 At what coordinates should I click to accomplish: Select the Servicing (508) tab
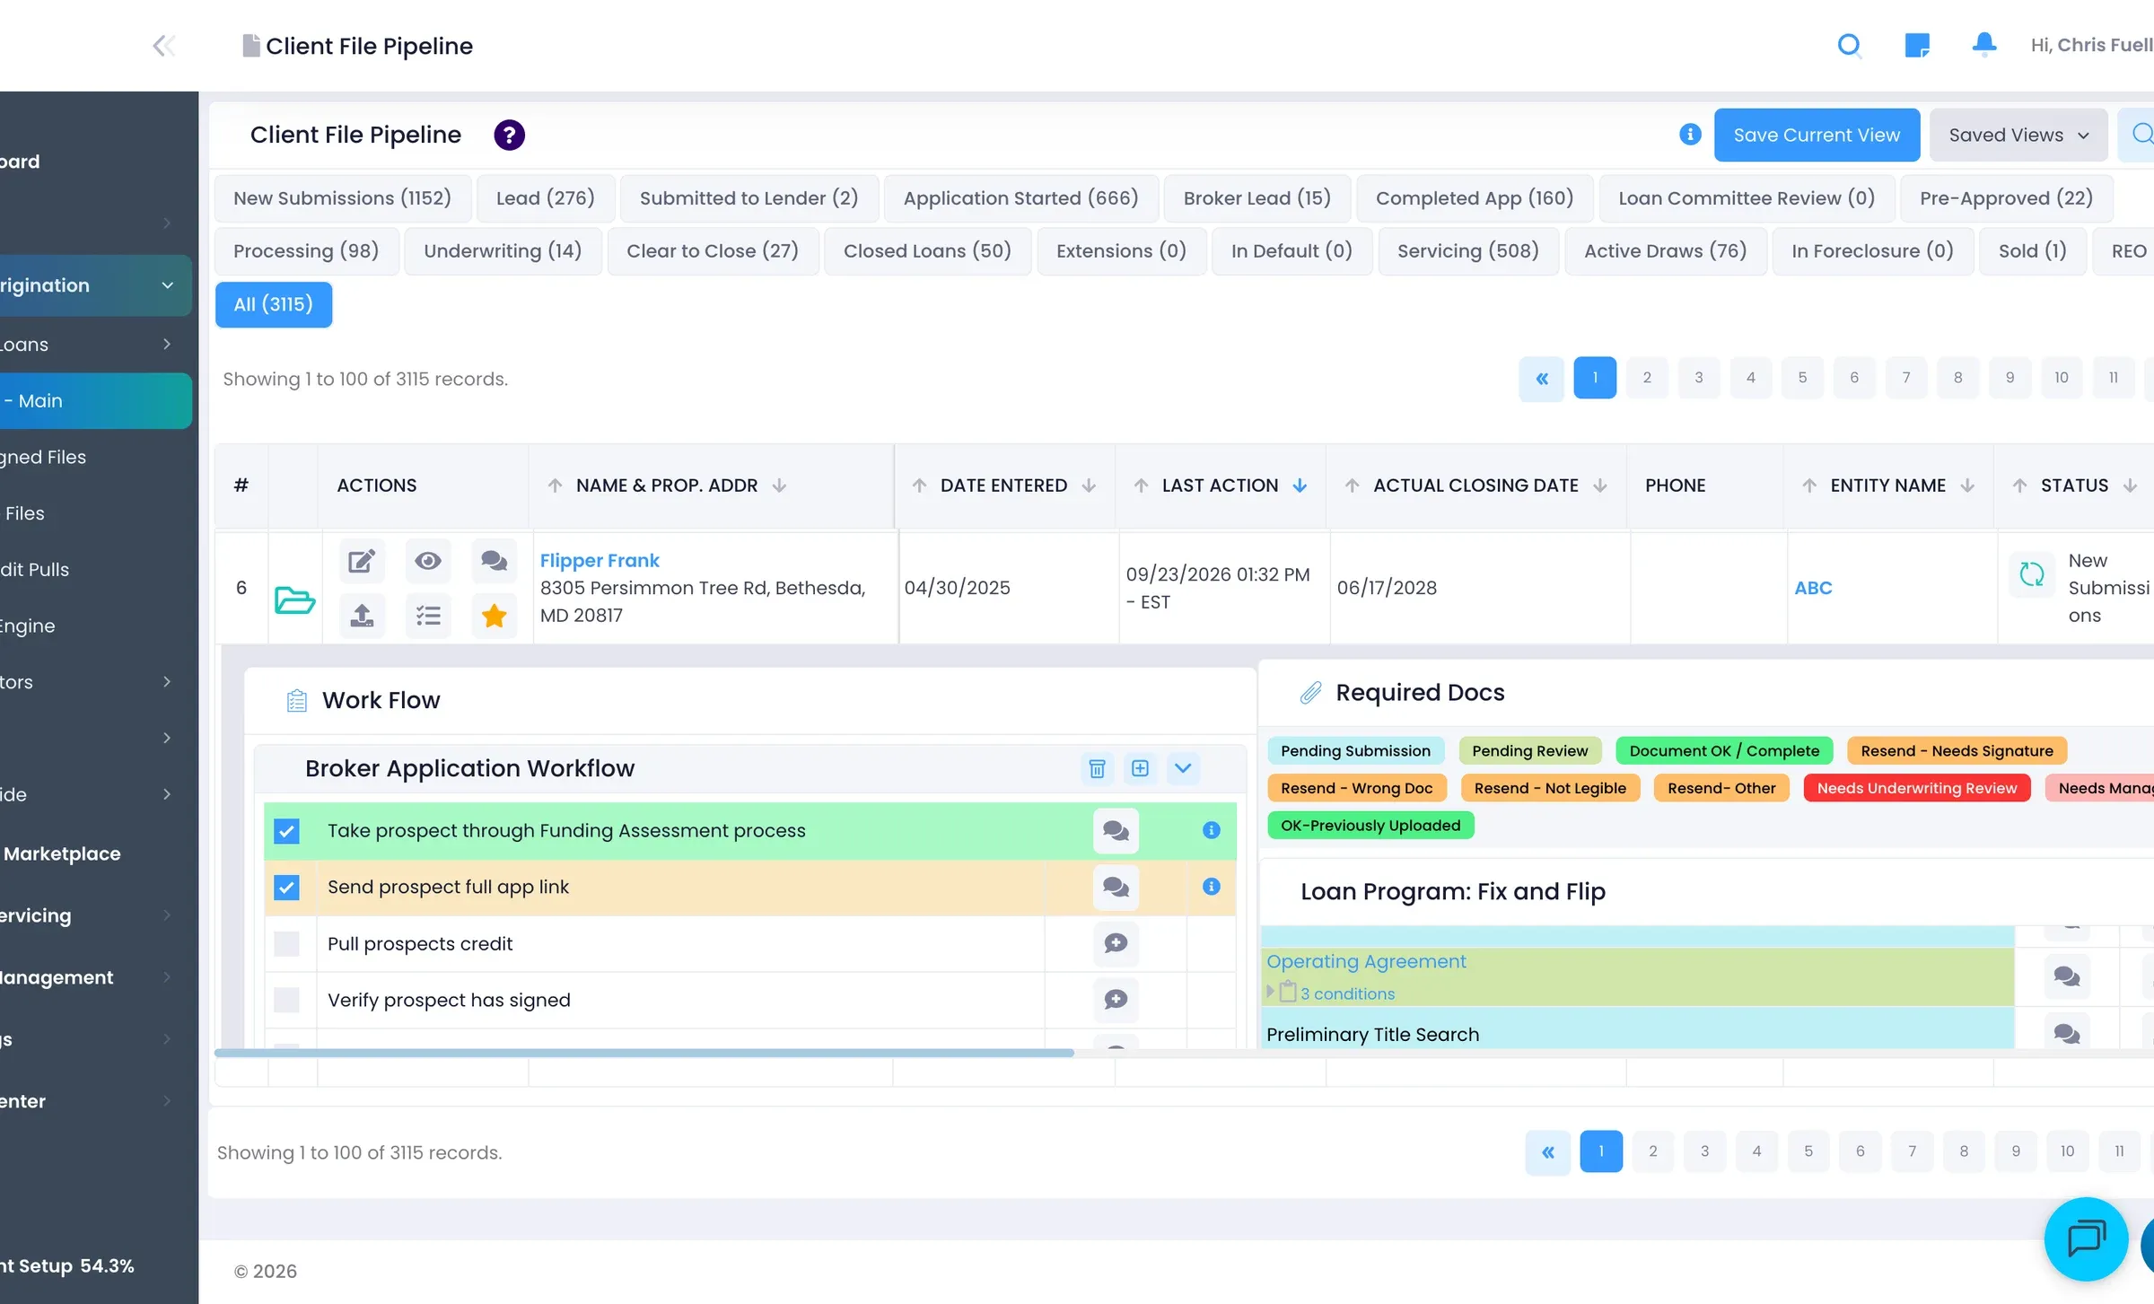pos(1467,251)
